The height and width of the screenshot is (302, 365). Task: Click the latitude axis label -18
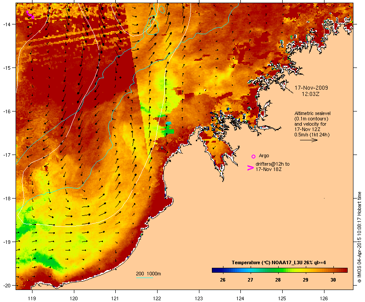6,198
